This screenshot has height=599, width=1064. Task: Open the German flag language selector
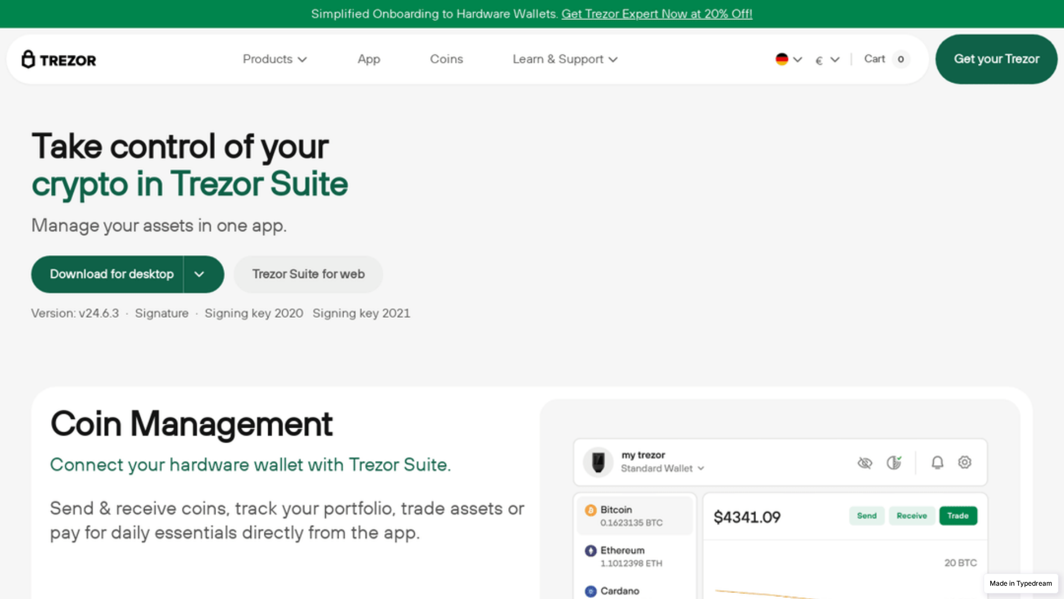[789, 59]
